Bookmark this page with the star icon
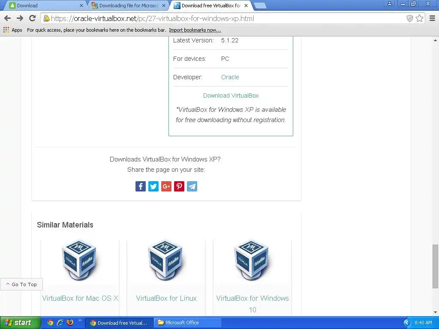This screenshot has width=439, height=329. pos(419,18)
